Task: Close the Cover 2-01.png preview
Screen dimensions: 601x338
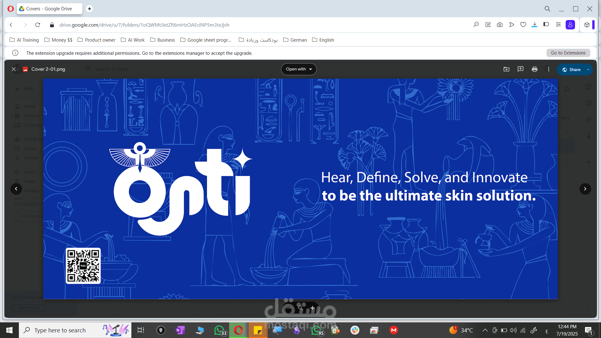Action: [x=14, y=69]
